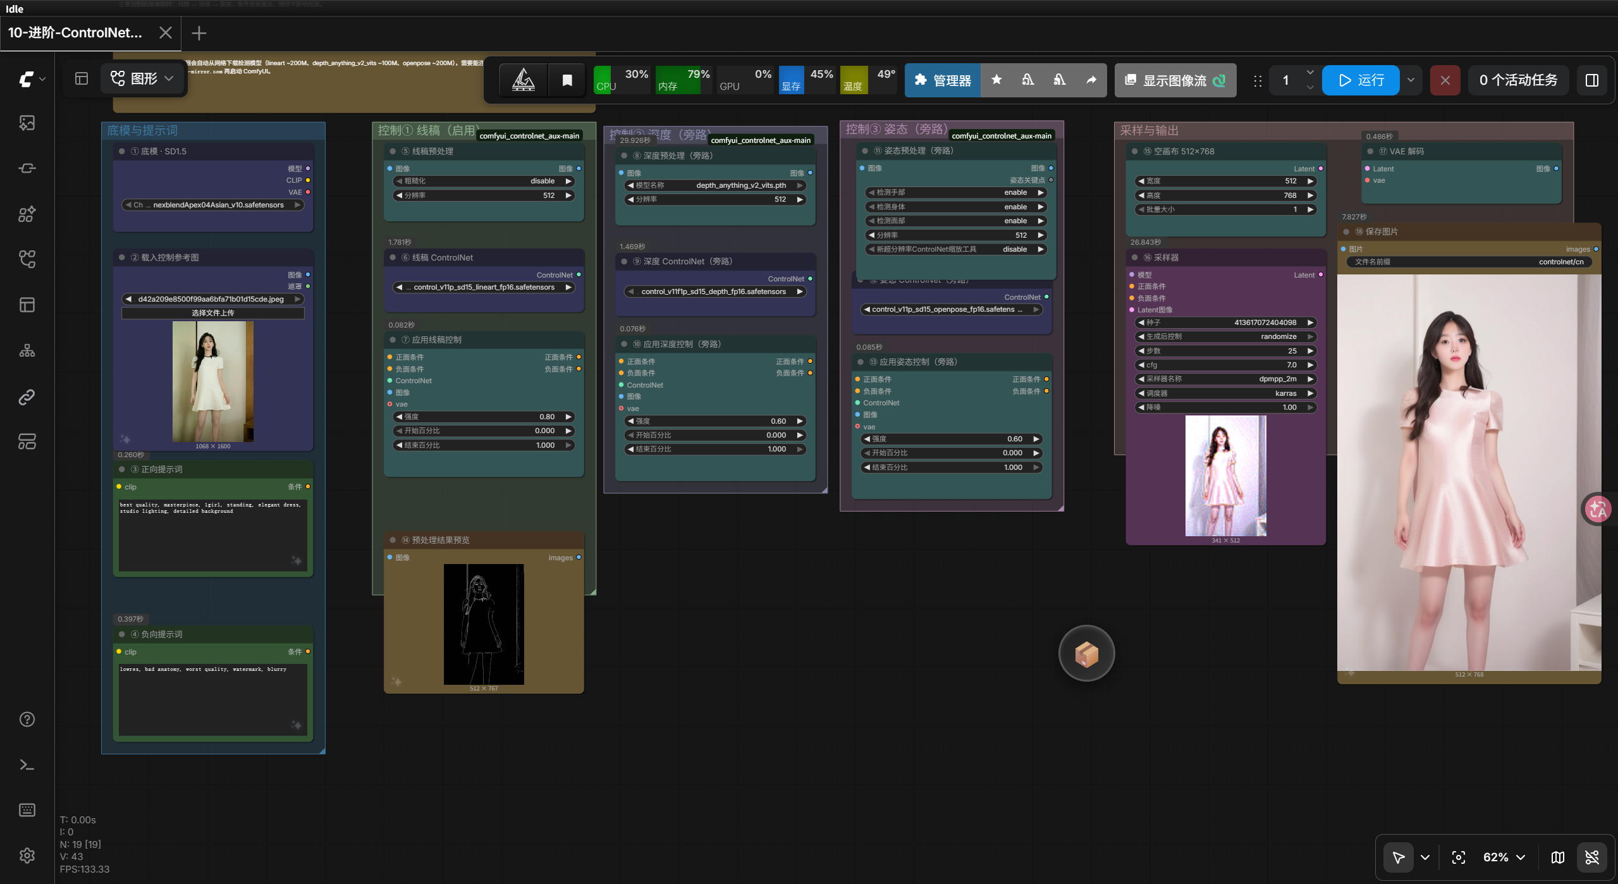The image size is (1618, 884).
Task: Expand the pointer mode chevron dropdown
Action: [x=1425, y=857]
